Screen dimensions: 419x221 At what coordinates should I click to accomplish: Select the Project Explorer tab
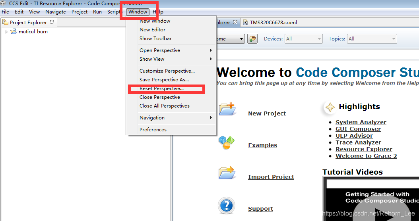[28, 22]
